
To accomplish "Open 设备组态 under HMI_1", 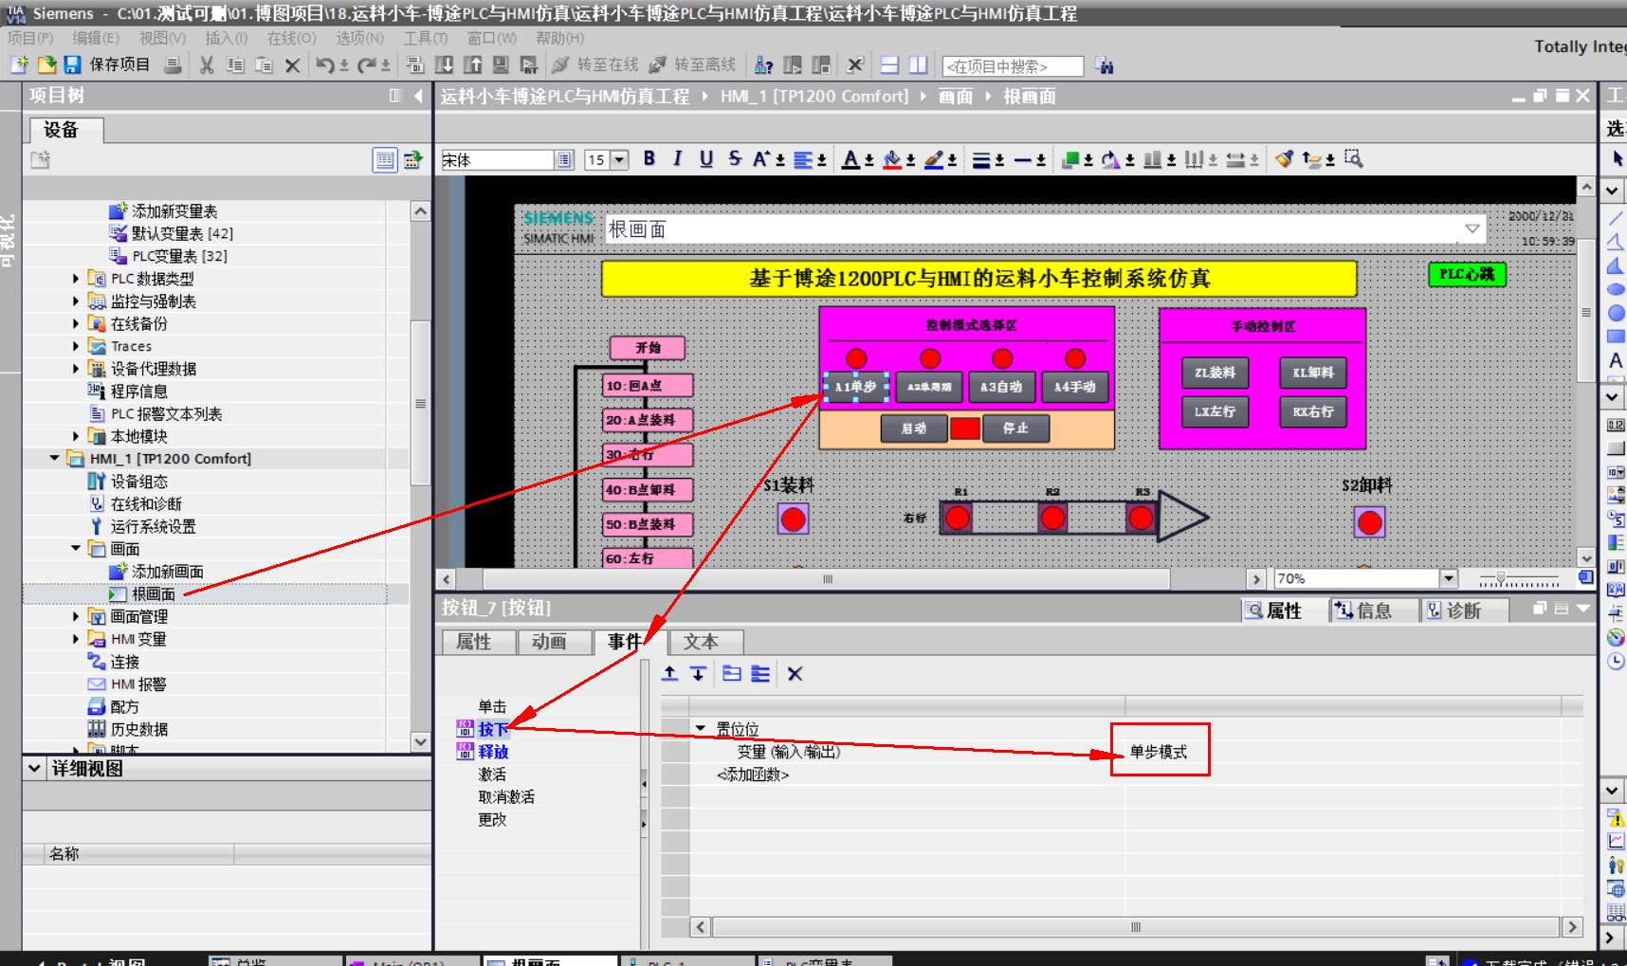I will coord(138,482).
